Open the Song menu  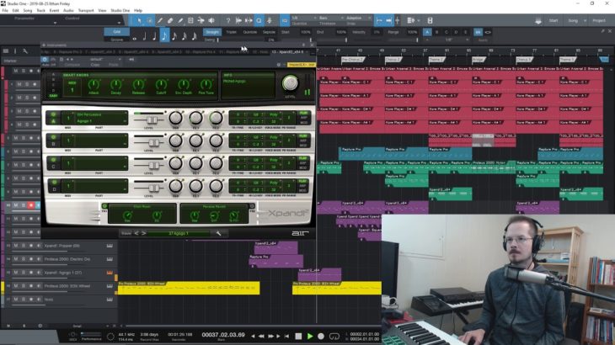tap(28, 11)
